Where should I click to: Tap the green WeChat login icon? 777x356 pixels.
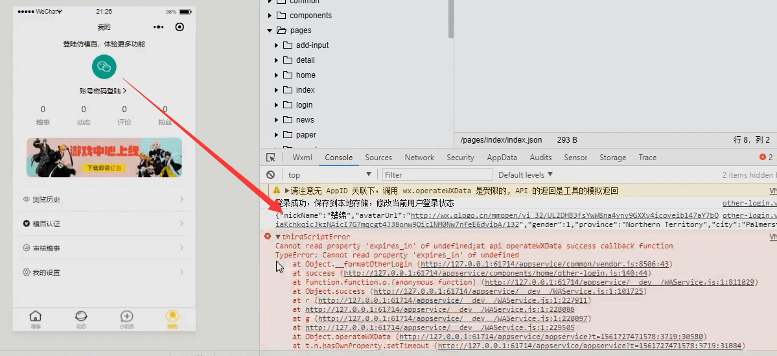click(x=104, y=66)
